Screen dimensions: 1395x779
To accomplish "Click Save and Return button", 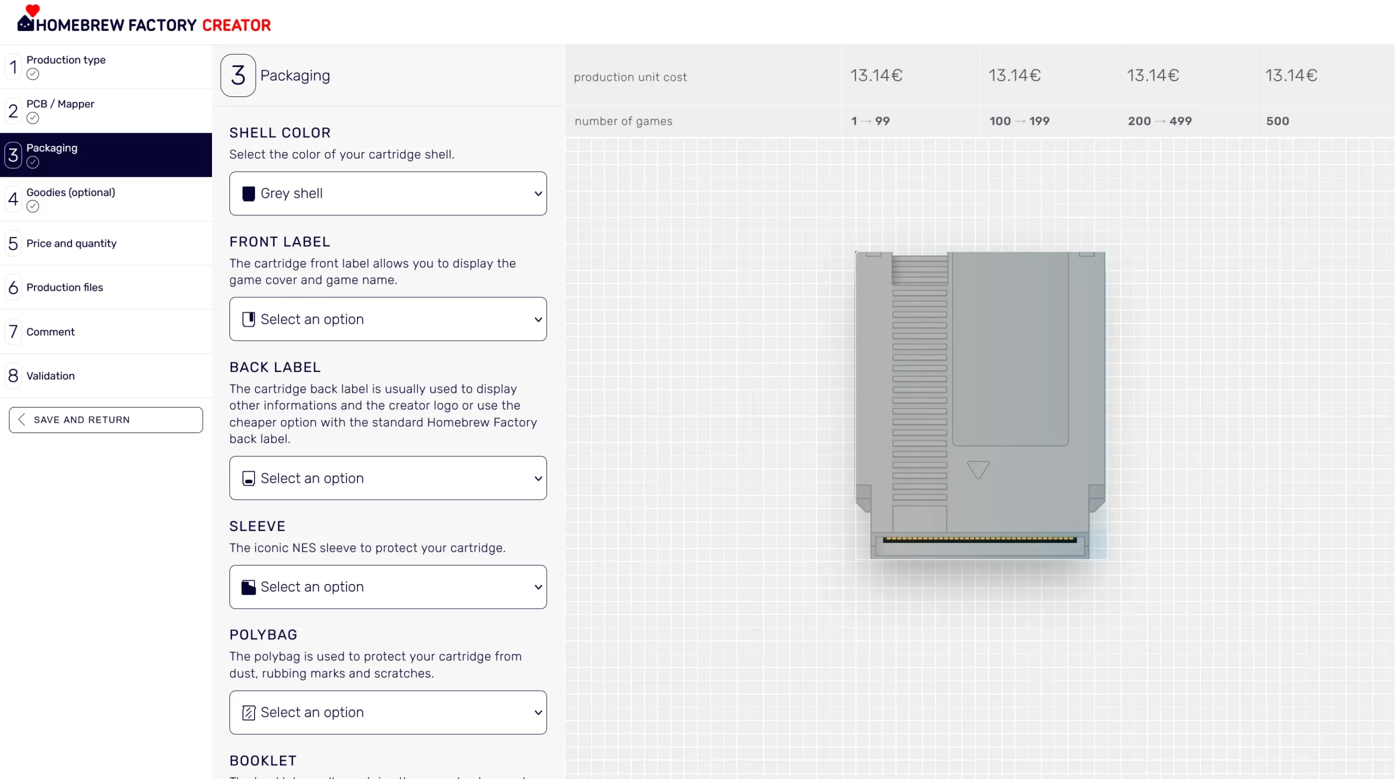I will 106,419.
